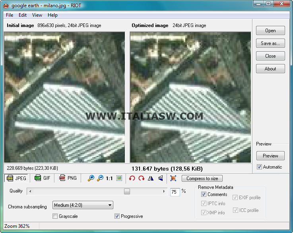Click the Preview button
Viewport: 293px width, 233px height.
pyautogui.click(x=270, y=155)
